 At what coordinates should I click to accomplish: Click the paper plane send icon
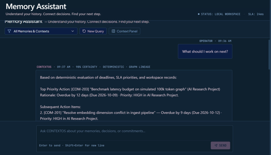point(216,145)
